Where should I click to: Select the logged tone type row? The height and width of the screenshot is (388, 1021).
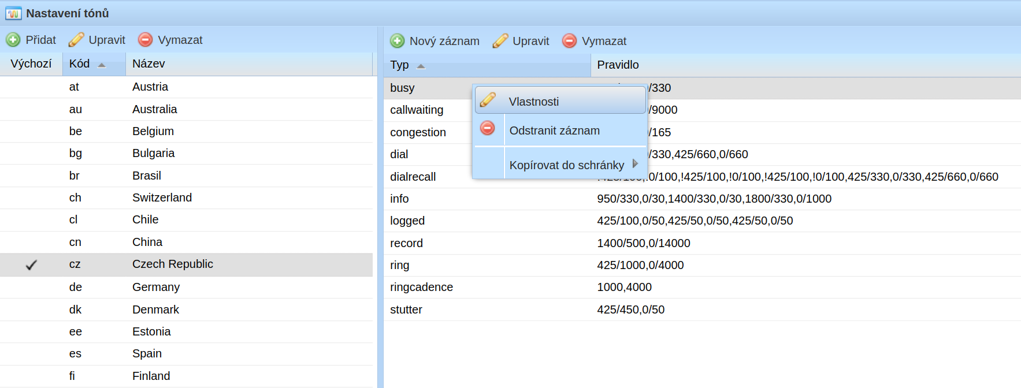(702, 221)
